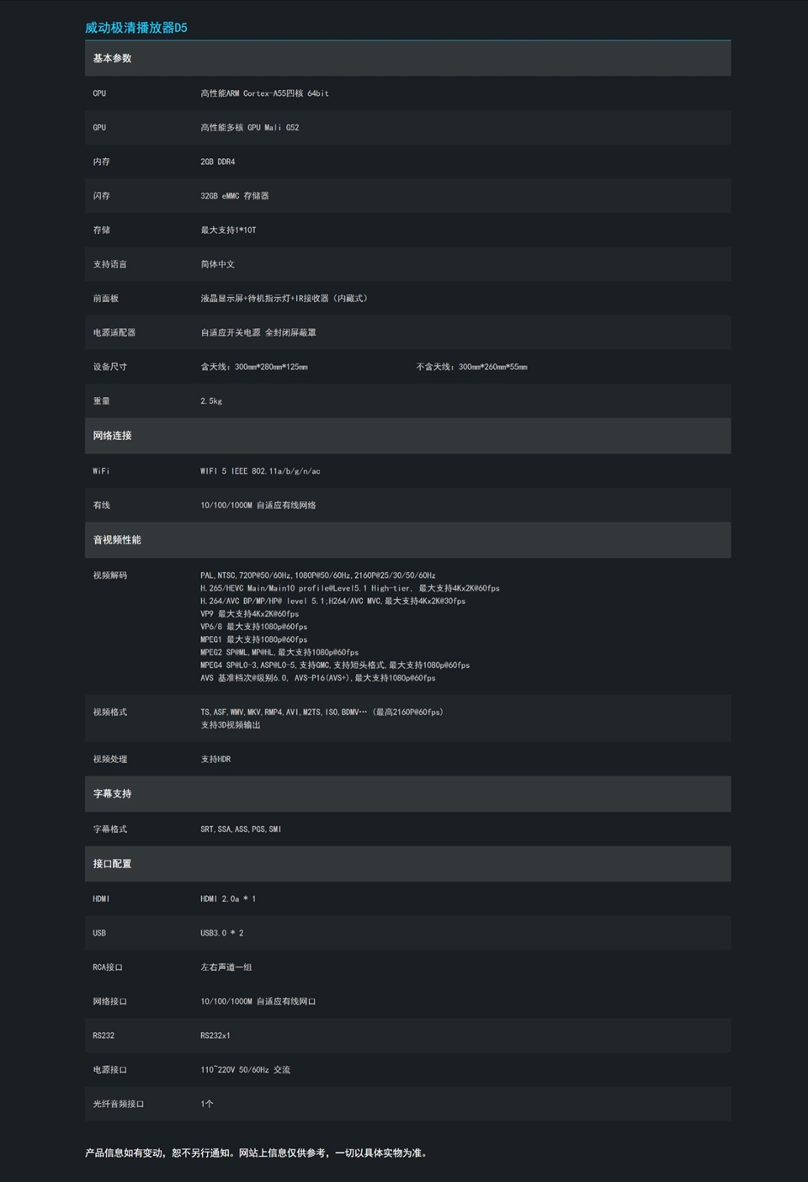Click the 32GB eMMC 存储器 text
Viewport: 808px width, 1182px height.
click(x=234, y=196)
